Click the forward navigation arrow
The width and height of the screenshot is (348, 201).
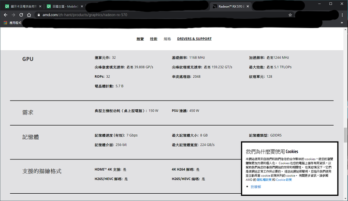point(14,15)
